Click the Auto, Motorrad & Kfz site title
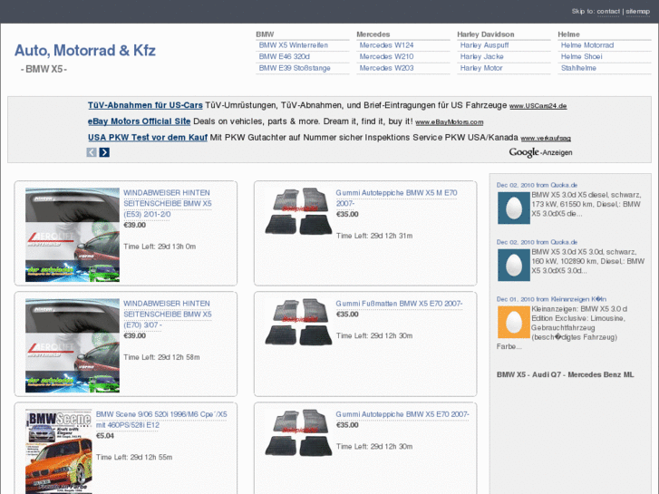The height and width of the screenshot is (494, 659). (x=85, y=51)
